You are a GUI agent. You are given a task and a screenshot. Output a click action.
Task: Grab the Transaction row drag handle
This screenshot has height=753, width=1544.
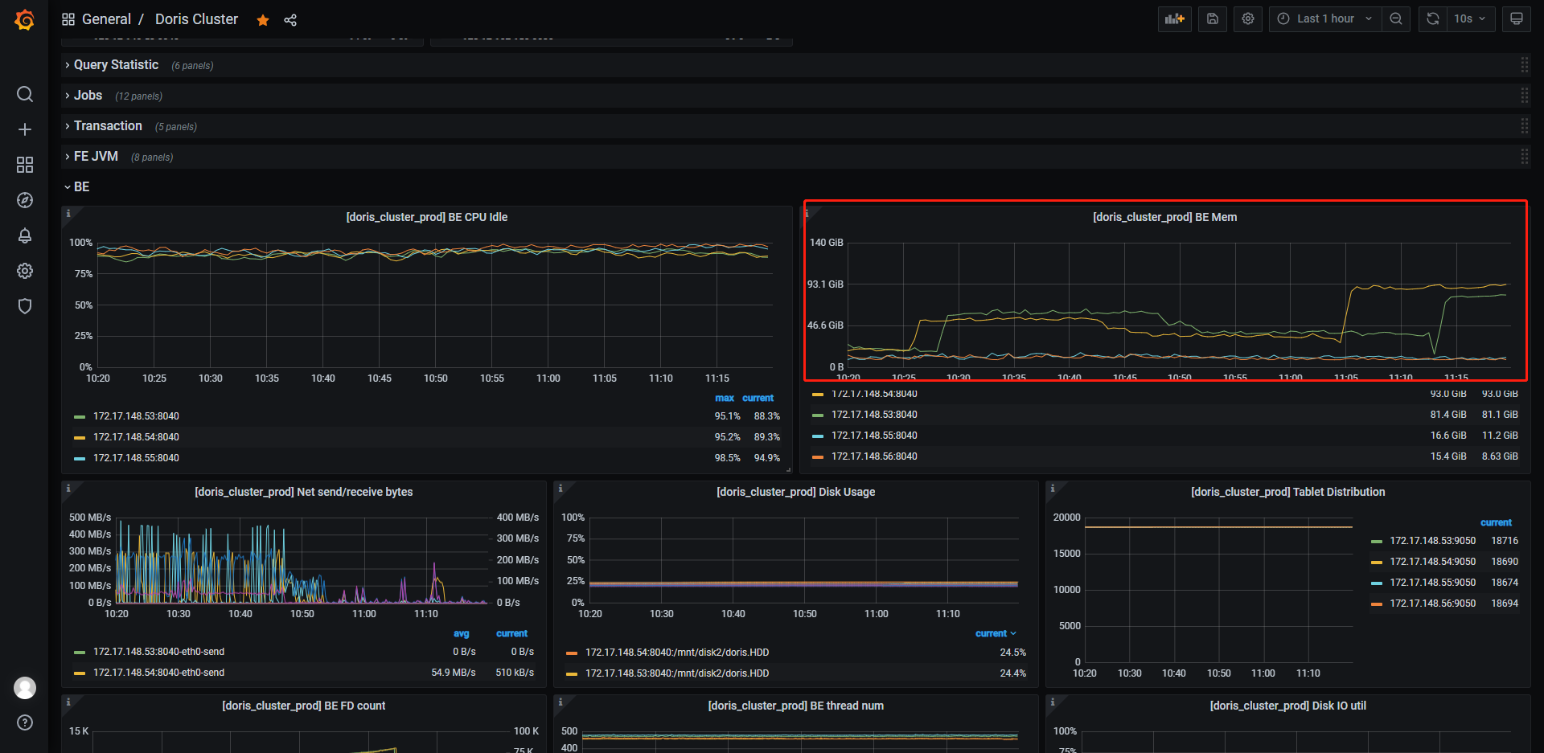click(1524, 126)
